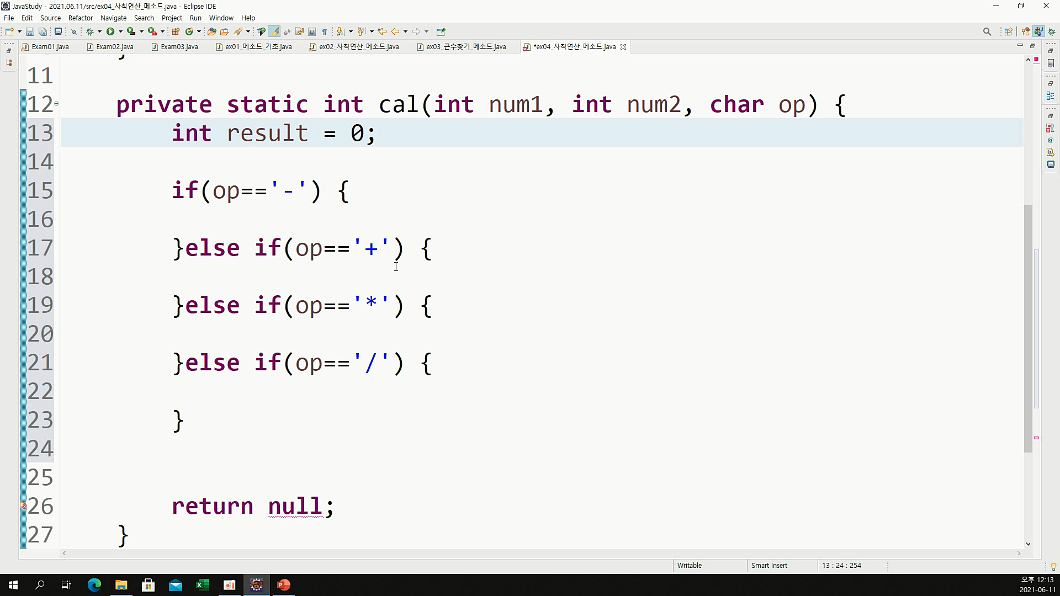
Task: Expand the New file dropdown arrow
Action: coord(19,31)
